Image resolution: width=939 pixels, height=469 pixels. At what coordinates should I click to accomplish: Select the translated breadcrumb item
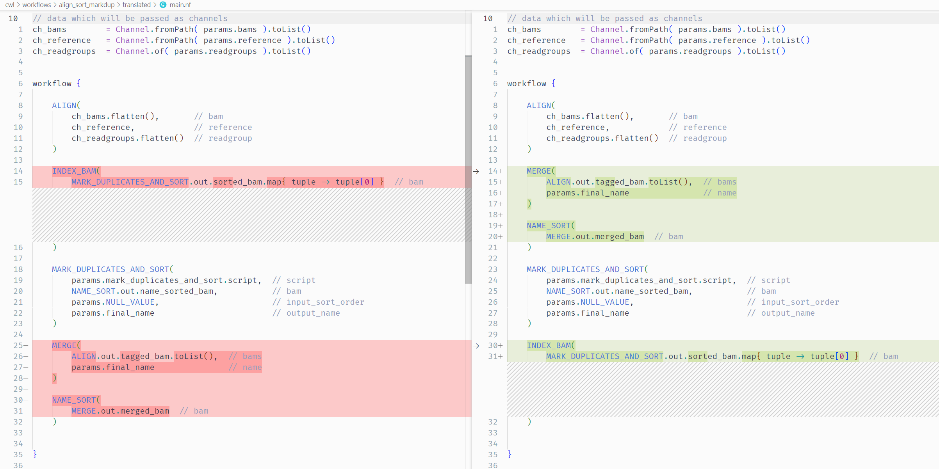136,5
